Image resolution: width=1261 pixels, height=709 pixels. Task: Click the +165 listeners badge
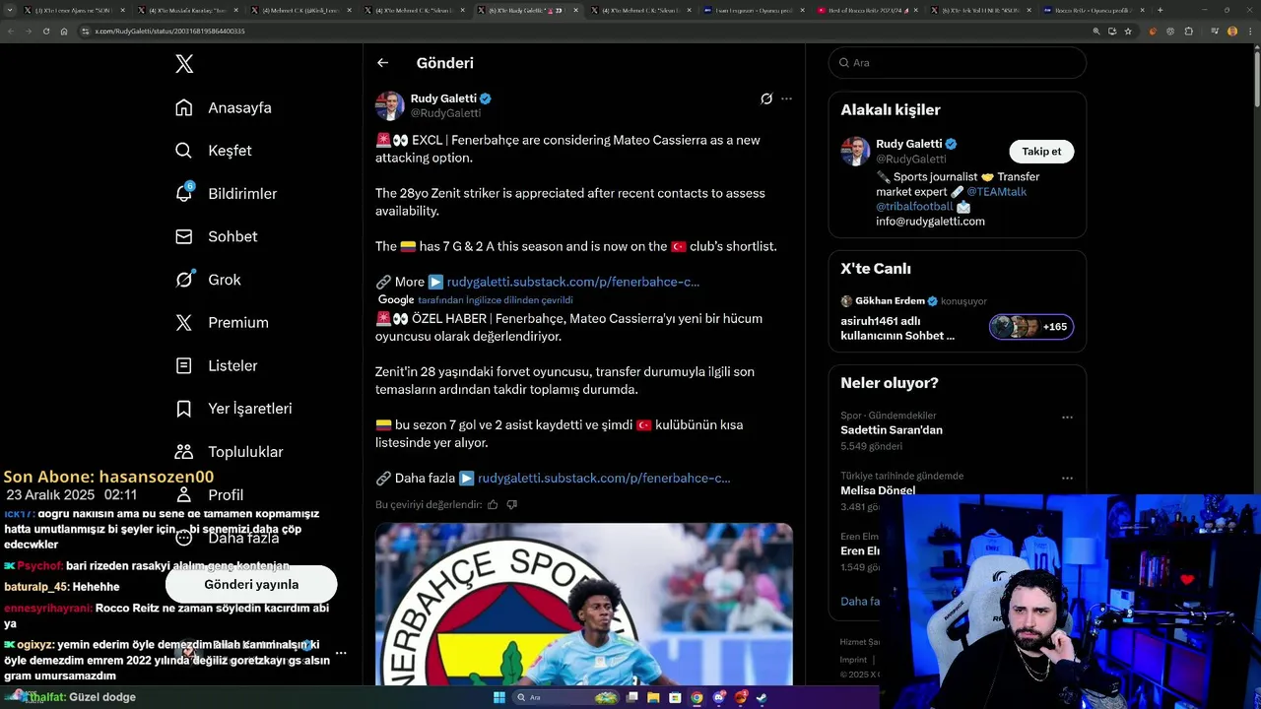coord(1031,327)
